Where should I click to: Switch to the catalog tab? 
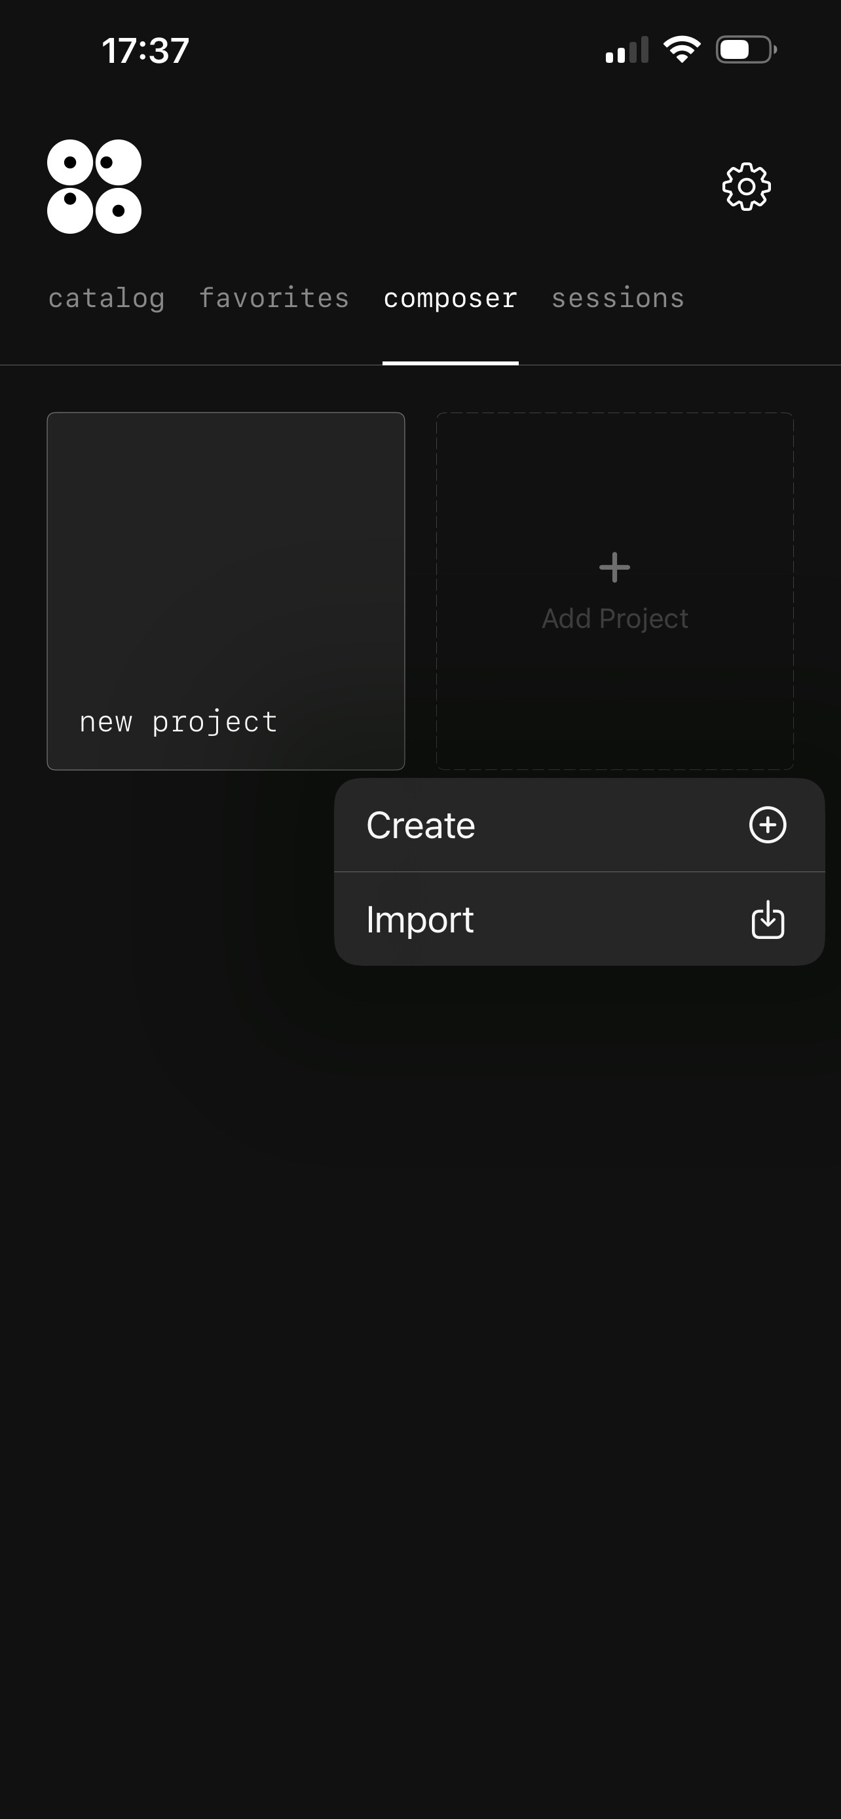107,299
